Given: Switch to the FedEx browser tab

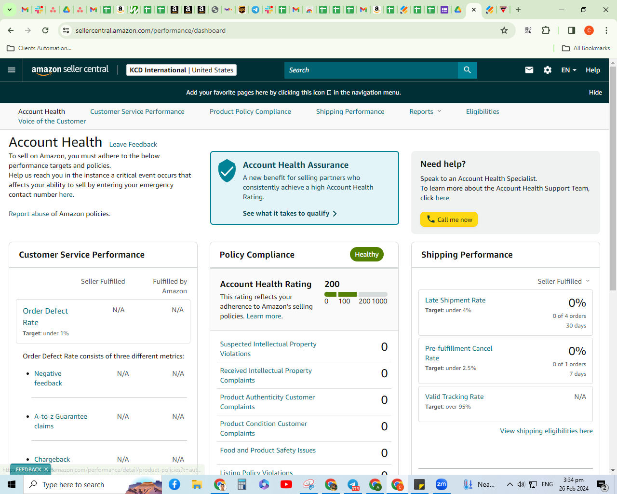Looking at the screenshot, I should click(228, 10).
